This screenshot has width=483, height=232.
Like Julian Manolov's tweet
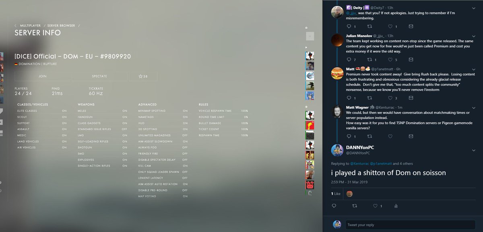[390, 59]
